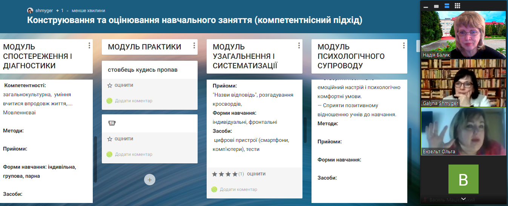Open three-dot menu of МОДУЛЬ ПСИХОЛОГІЧНОГО СУПРОВОДУ
Image resolution: width=508 pixels, height=206 pixels.
pyautogui.click(x=404, y=46)
